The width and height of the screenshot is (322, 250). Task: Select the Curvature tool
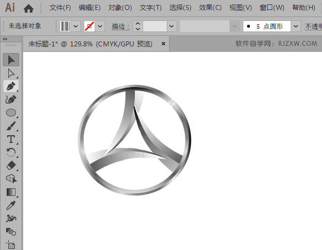coord(11,99)
